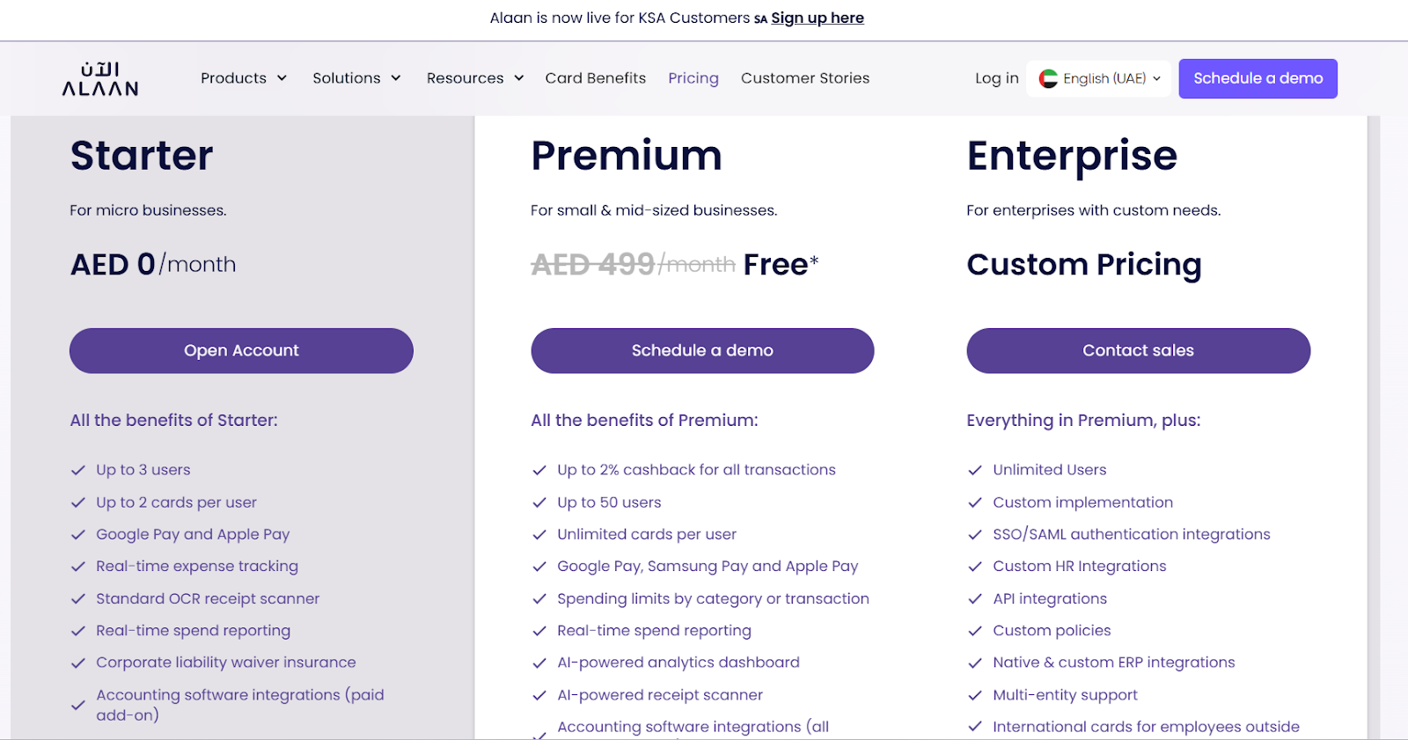Open the Resources dropdown menu
This screenshot has width=1408, height=740.
(x=475, y=78)
